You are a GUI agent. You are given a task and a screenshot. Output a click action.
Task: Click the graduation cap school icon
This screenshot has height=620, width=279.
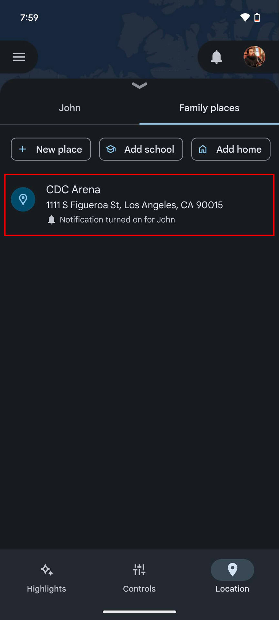(111, 149)
